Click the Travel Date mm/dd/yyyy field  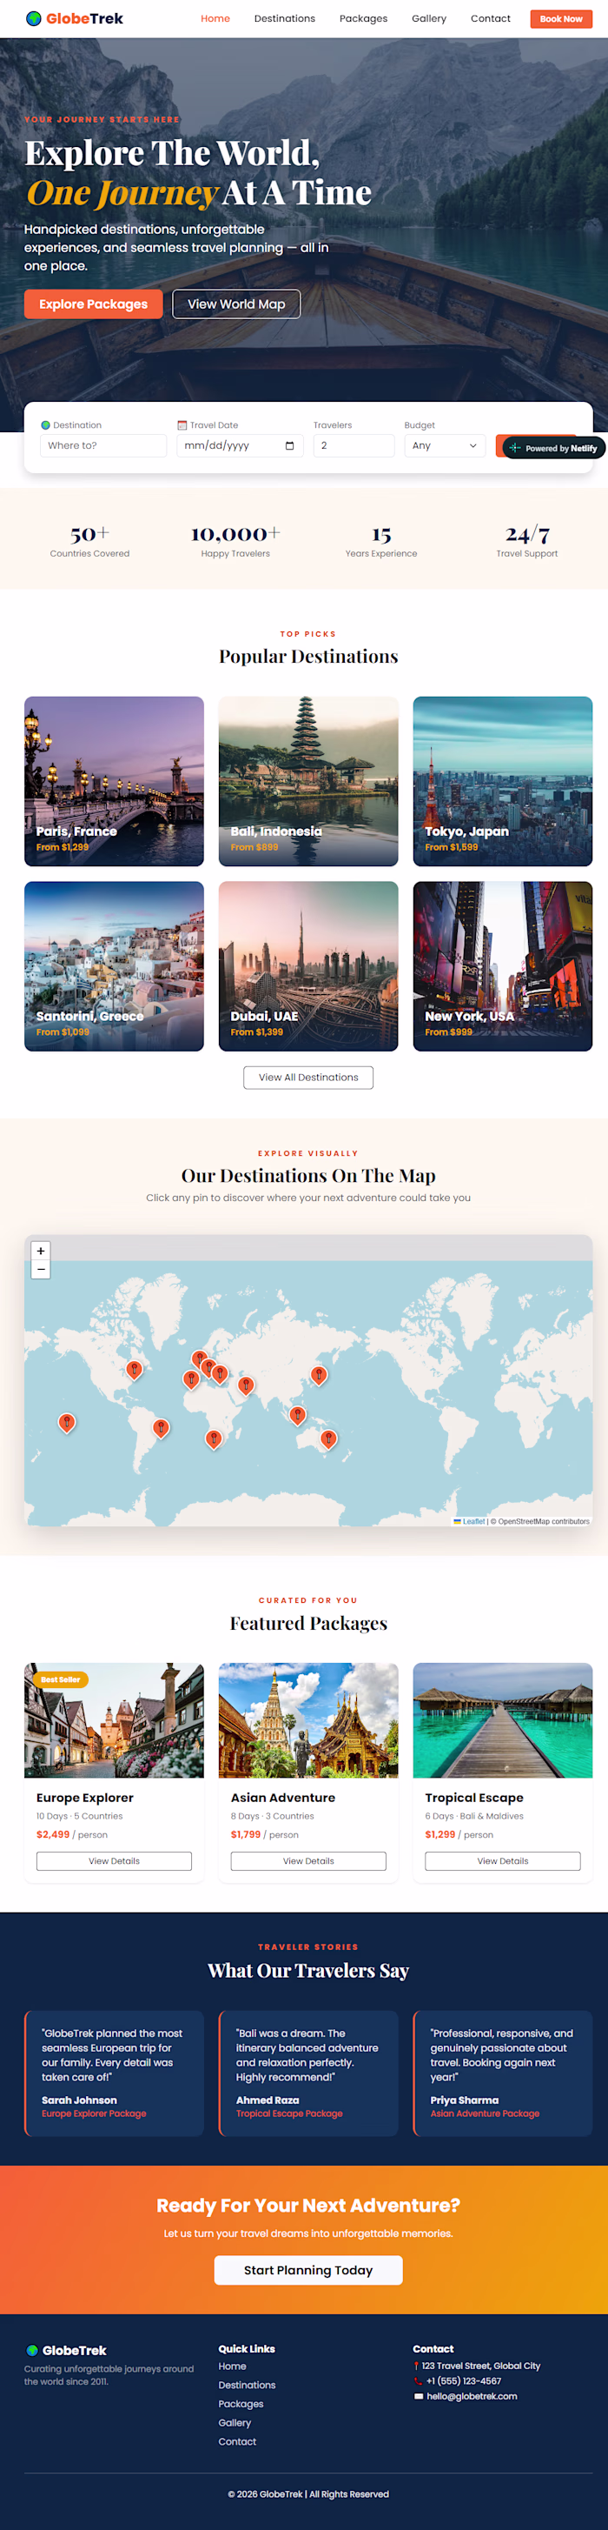(241, 446)
